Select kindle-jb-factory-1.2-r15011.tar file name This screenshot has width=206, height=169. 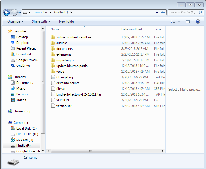pos(79,94)
